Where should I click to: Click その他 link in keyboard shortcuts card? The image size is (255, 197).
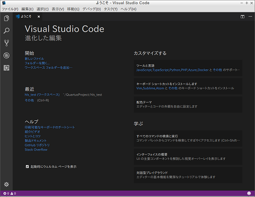coord(173,88)
